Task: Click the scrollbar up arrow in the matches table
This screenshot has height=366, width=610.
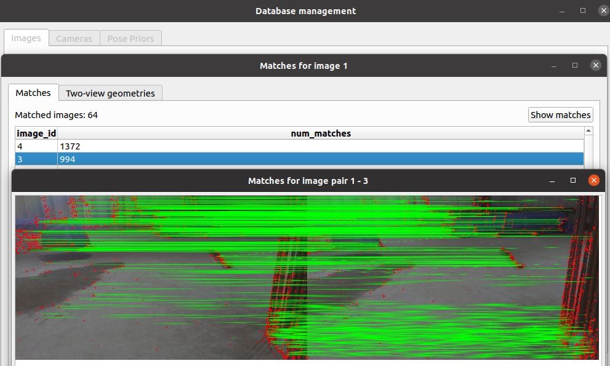Action: pos(588,130)
